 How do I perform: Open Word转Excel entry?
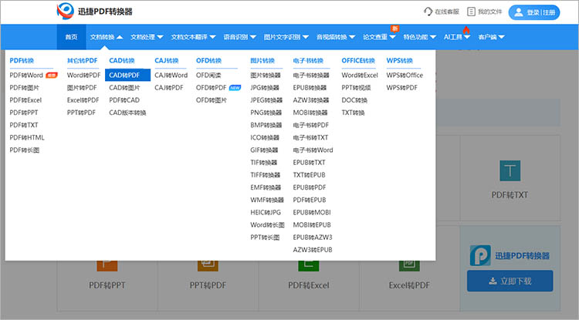pos(360,76)
